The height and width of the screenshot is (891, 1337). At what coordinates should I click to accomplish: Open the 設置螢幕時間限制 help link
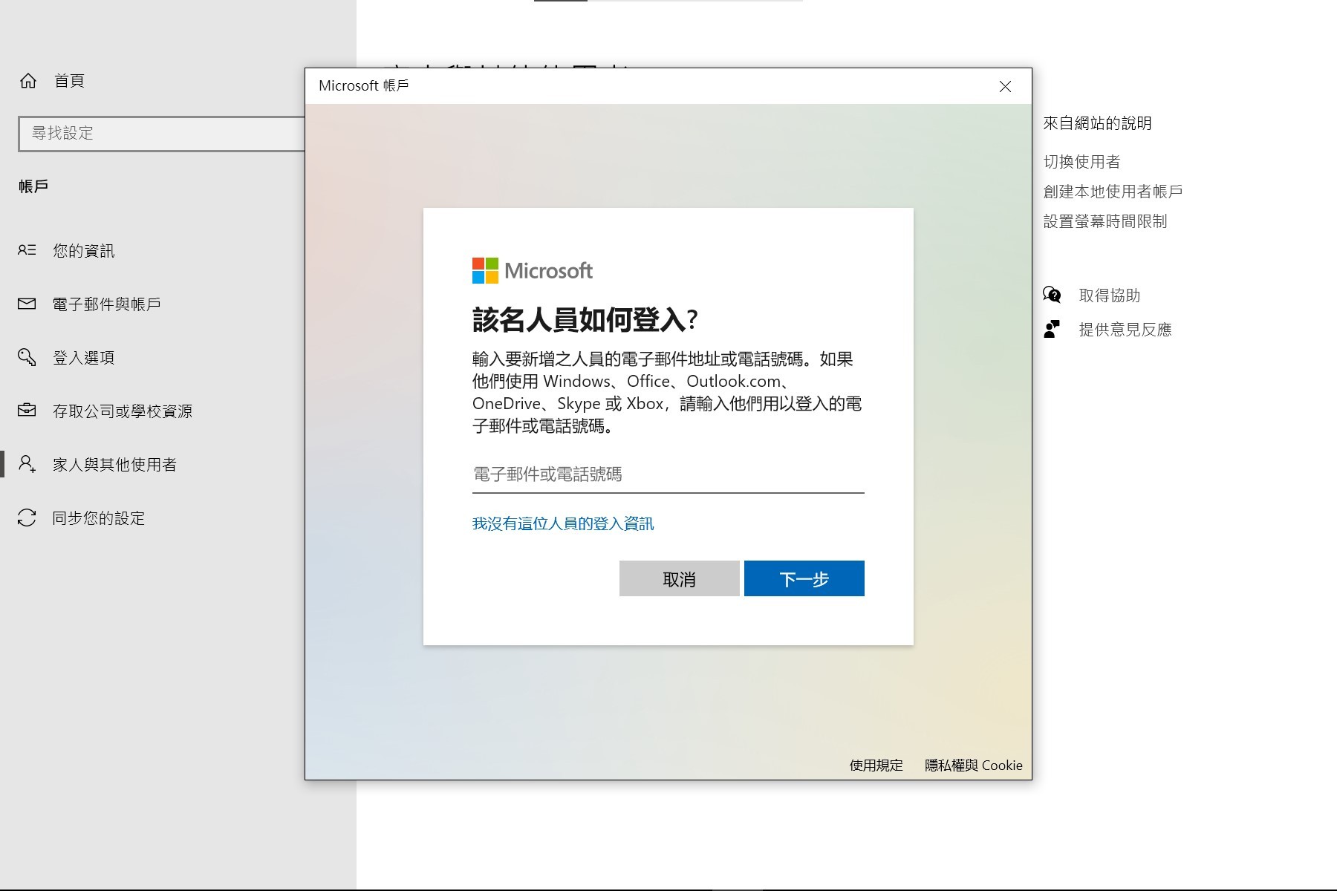[1105, 221]
